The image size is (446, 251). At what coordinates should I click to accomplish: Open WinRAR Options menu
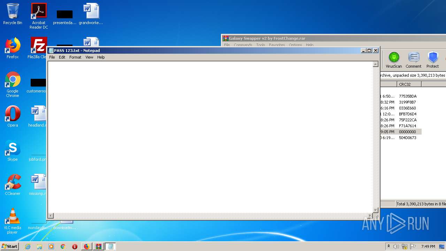(x=295, y=45)
